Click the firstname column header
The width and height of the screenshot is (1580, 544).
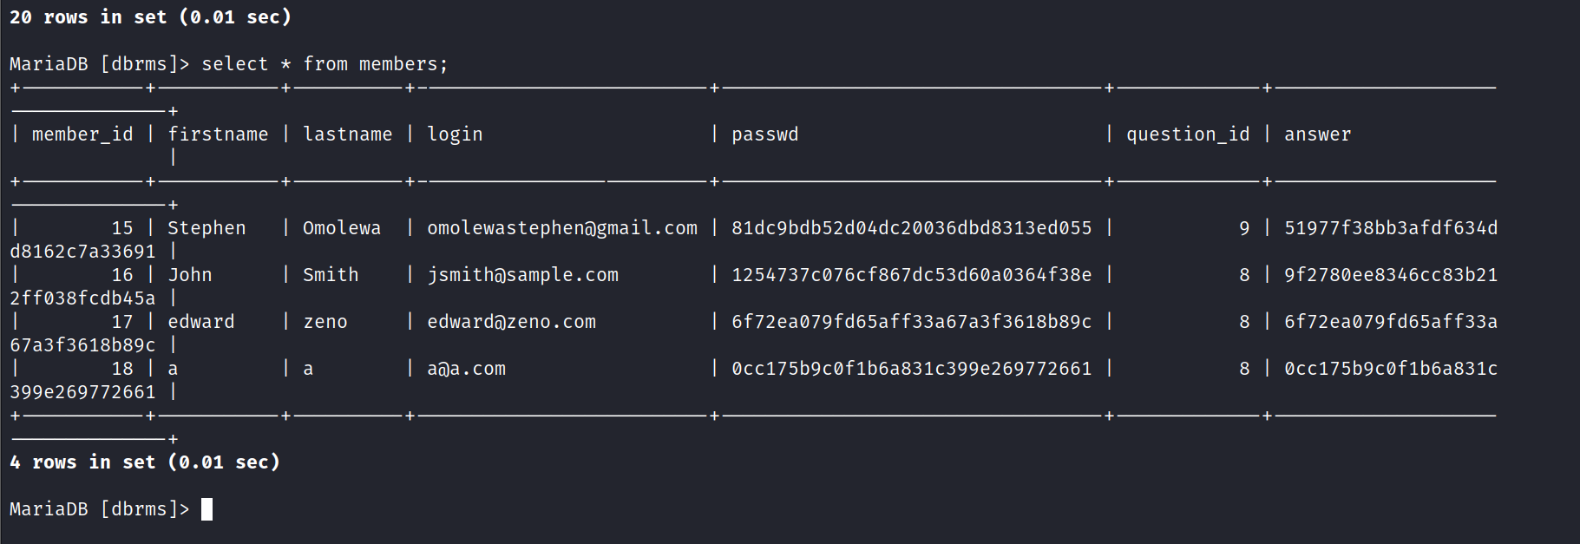click(218, 134)
